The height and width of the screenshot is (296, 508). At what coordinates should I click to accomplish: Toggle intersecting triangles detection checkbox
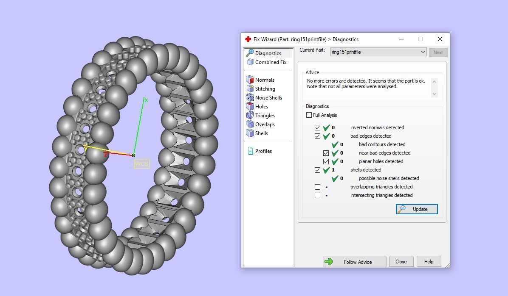coord(317,195)
